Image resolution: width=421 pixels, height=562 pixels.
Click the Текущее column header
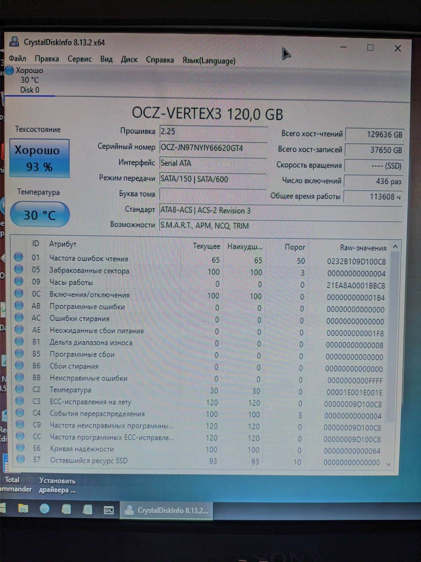tap(206, 246)
